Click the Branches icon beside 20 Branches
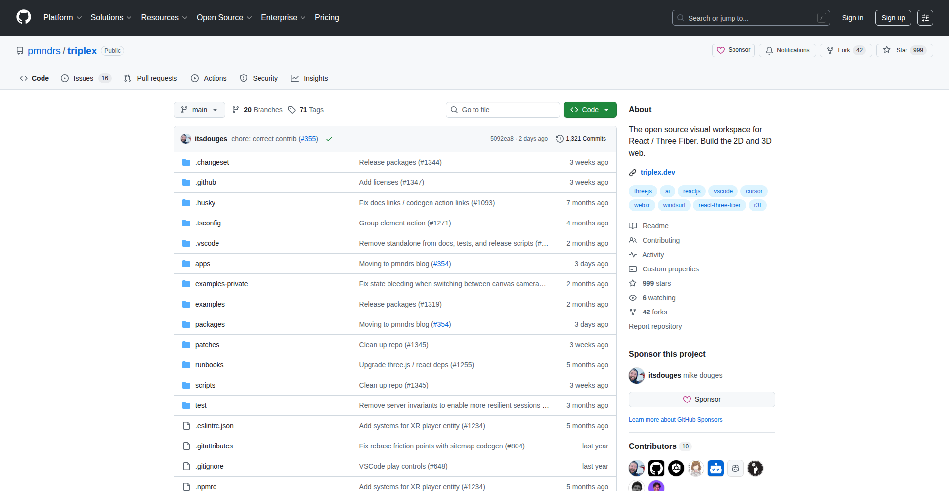This screenshot has width=949, height=491. [236, 110]
